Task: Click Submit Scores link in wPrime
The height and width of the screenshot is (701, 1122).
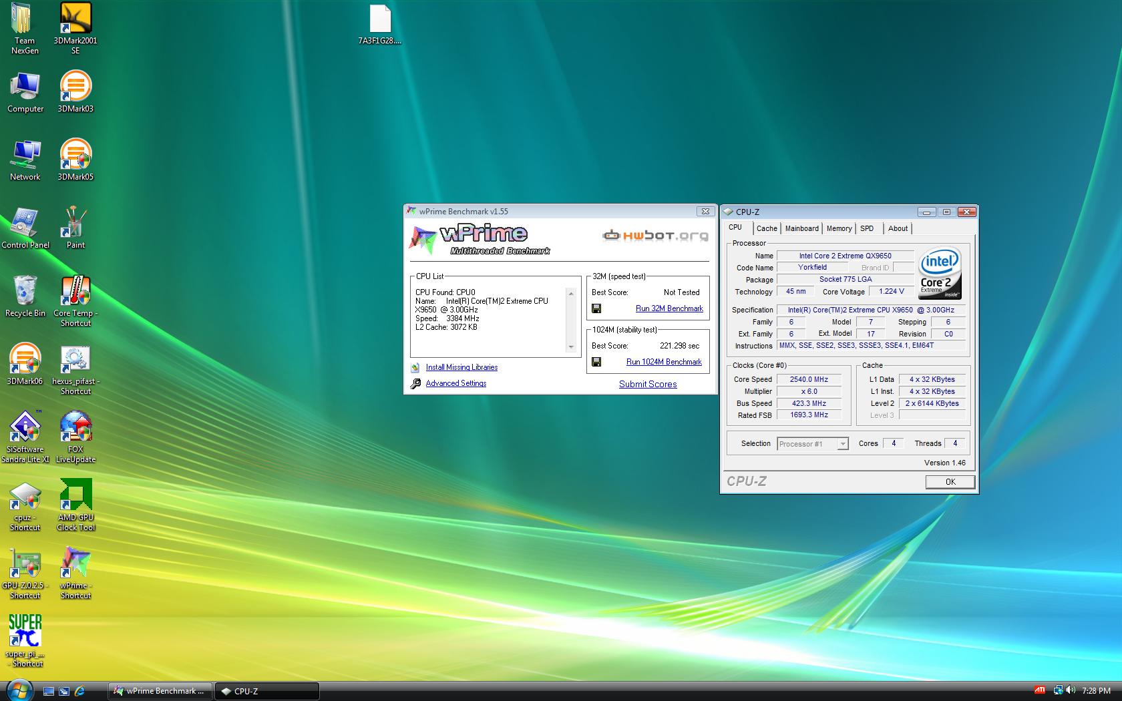Action: tap(648, 384)
